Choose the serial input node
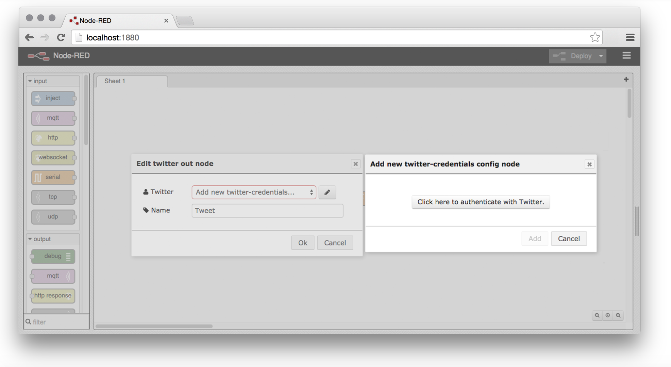This screenshot has height=367, width=671. tap(53, 177)
